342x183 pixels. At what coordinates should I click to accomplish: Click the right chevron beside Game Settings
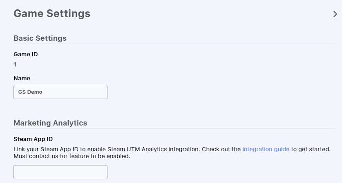tap(335, 14)
